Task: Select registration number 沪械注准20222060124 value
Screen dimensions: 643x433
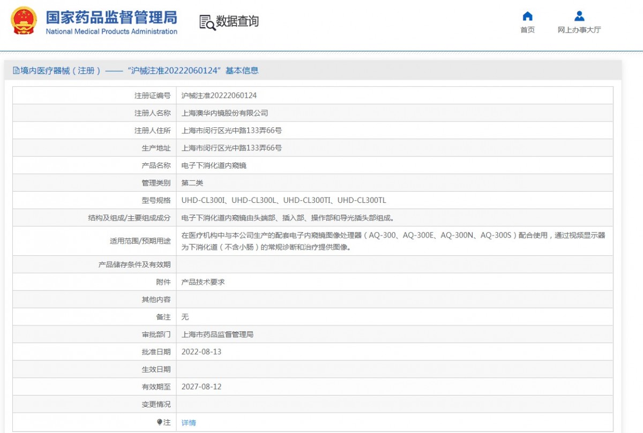Action: pos(219,96)
